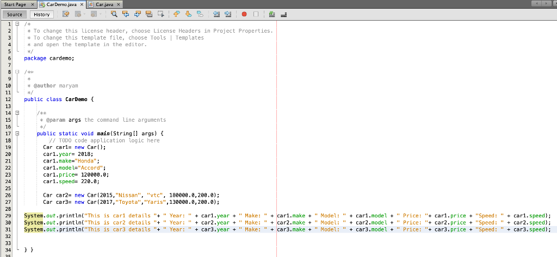The width and height of the screenshot is (557, 257).
Task: Click Shift Line Left icon
Action: 216,14
